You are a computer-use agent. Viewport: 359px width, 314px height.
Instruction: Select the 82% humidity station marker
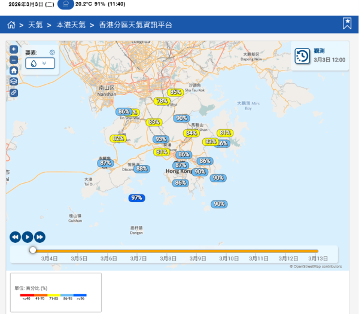click(118, 138)
